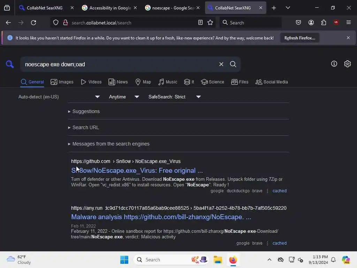Dismiss the Firefox refresh notification bar

click(348, 38)
